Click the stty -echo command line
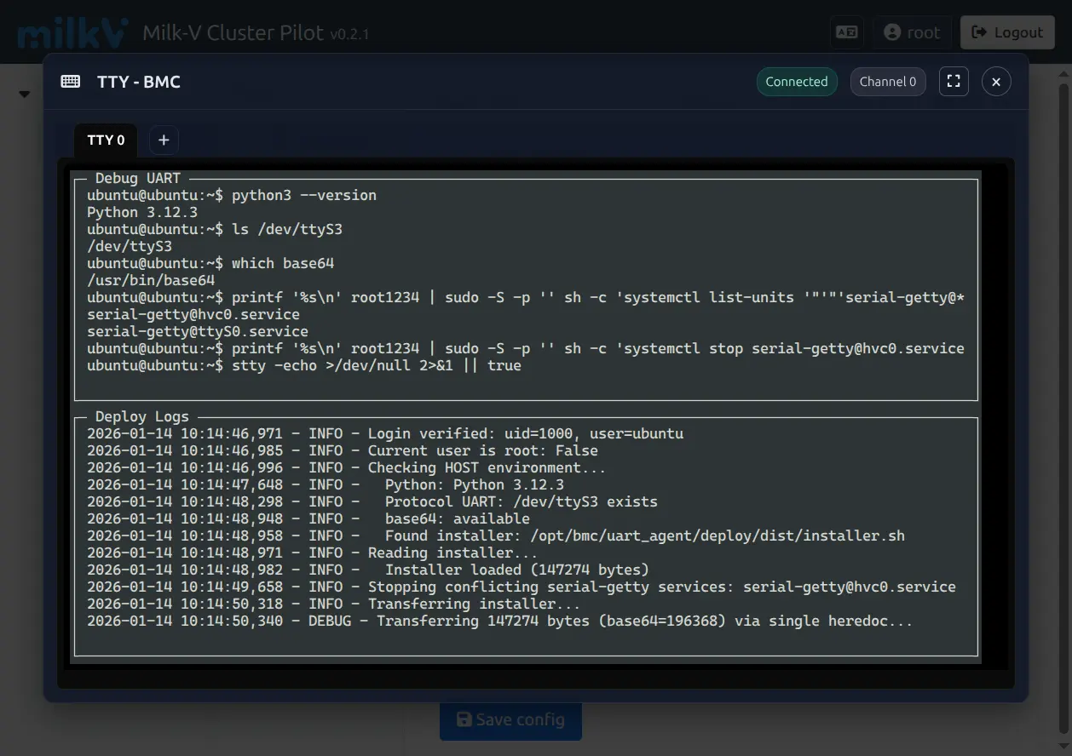The image size is (1072, 756). pos(303,365)
